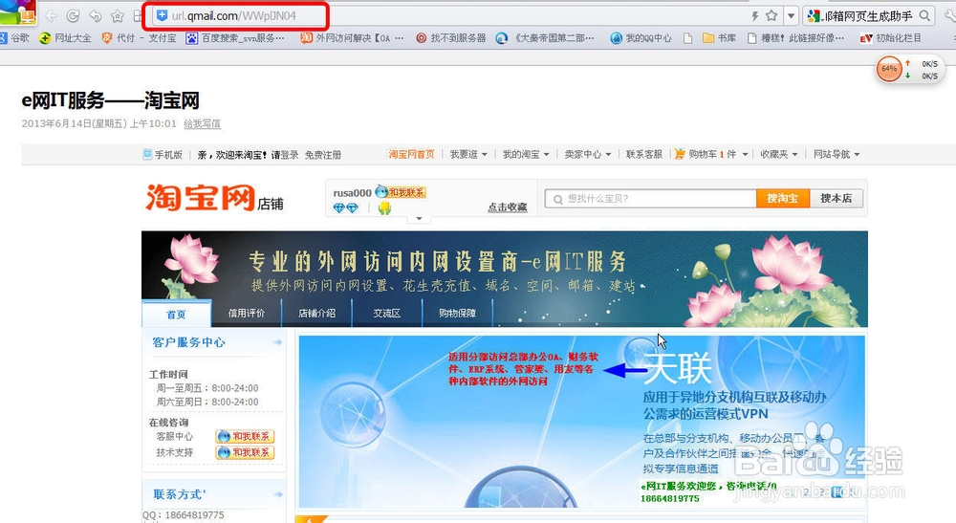Click the search magnifier icon in browser search box
The image size is (956, 523).
click(x=924, y=16)
